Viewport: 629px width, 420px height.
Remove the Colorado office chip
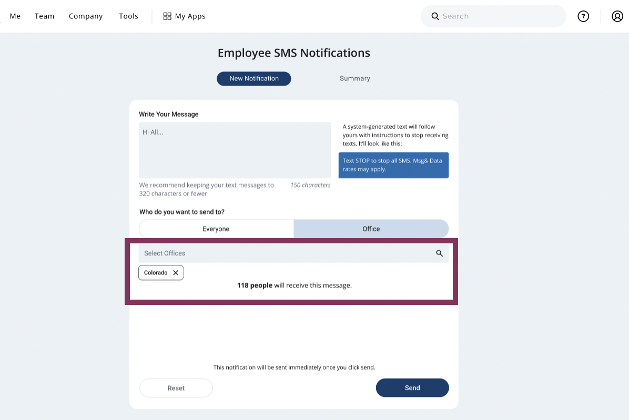click(175, 272)
